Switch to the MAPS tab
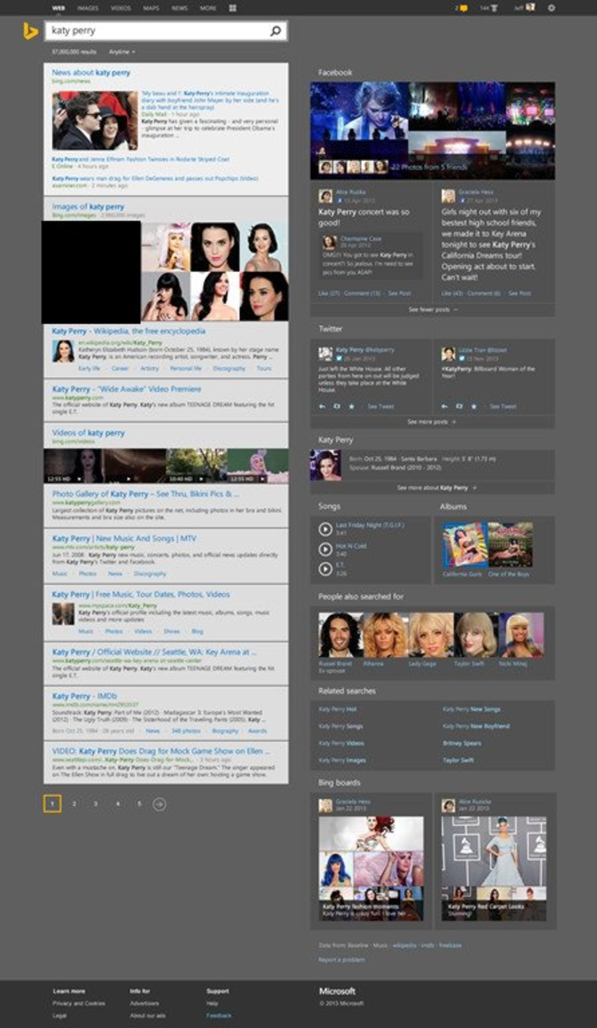597x1028 pixels. tap(151, 8)
